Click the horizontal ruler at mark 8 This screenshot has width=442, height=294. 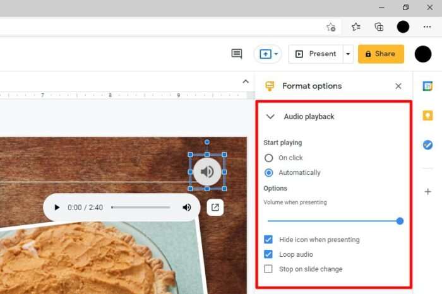(x=110, y=95)
